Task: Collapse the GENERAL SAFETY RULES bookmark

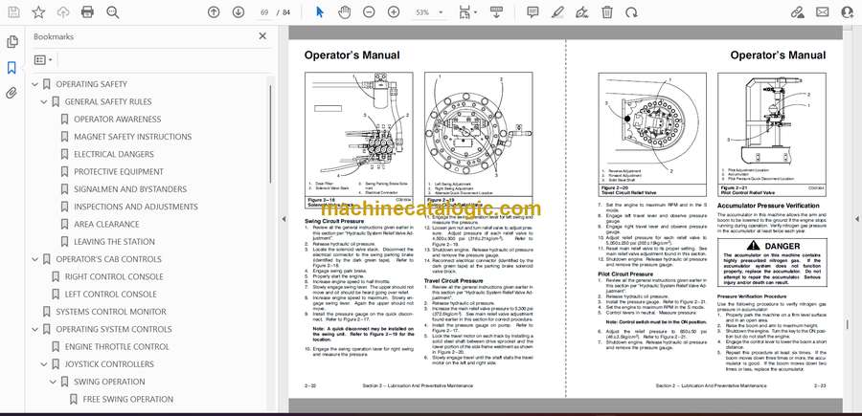Action: [44, 102]
